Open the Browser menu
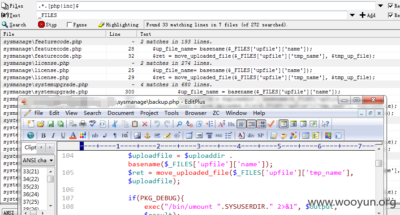400x215 pixels. pyautogui.click(x=196, y=113)
